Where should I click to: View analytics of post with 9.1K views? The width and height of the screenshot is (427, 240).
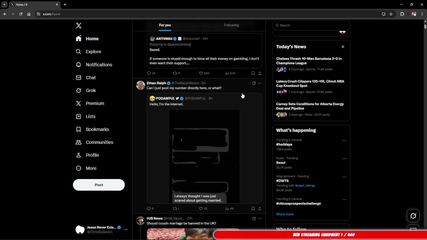click(x=230, y=73)
